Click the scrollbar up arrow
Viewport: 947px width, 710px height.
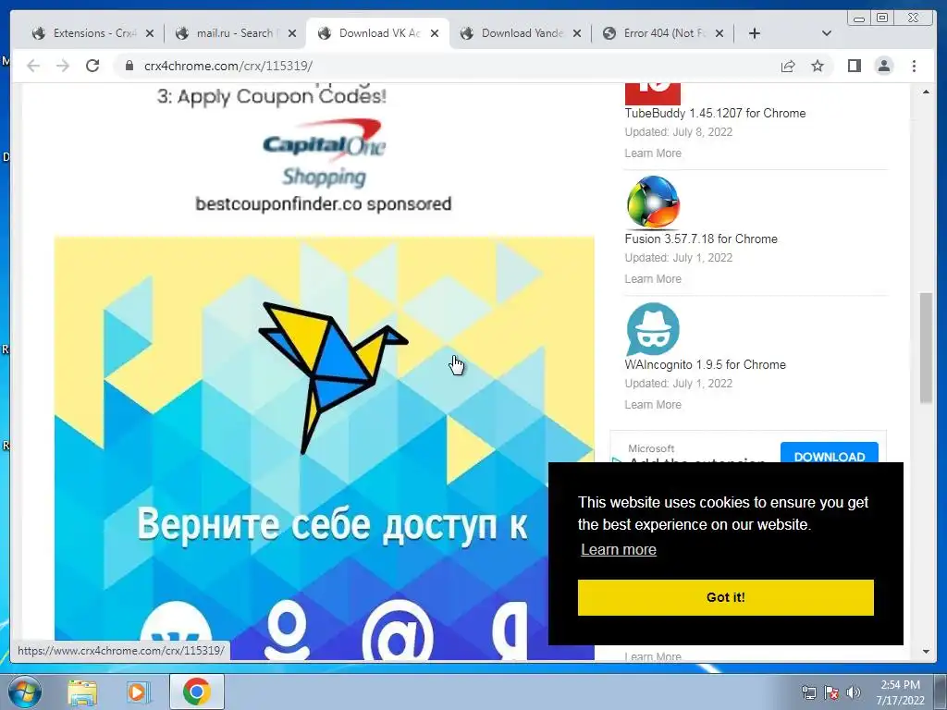(926, 92)
